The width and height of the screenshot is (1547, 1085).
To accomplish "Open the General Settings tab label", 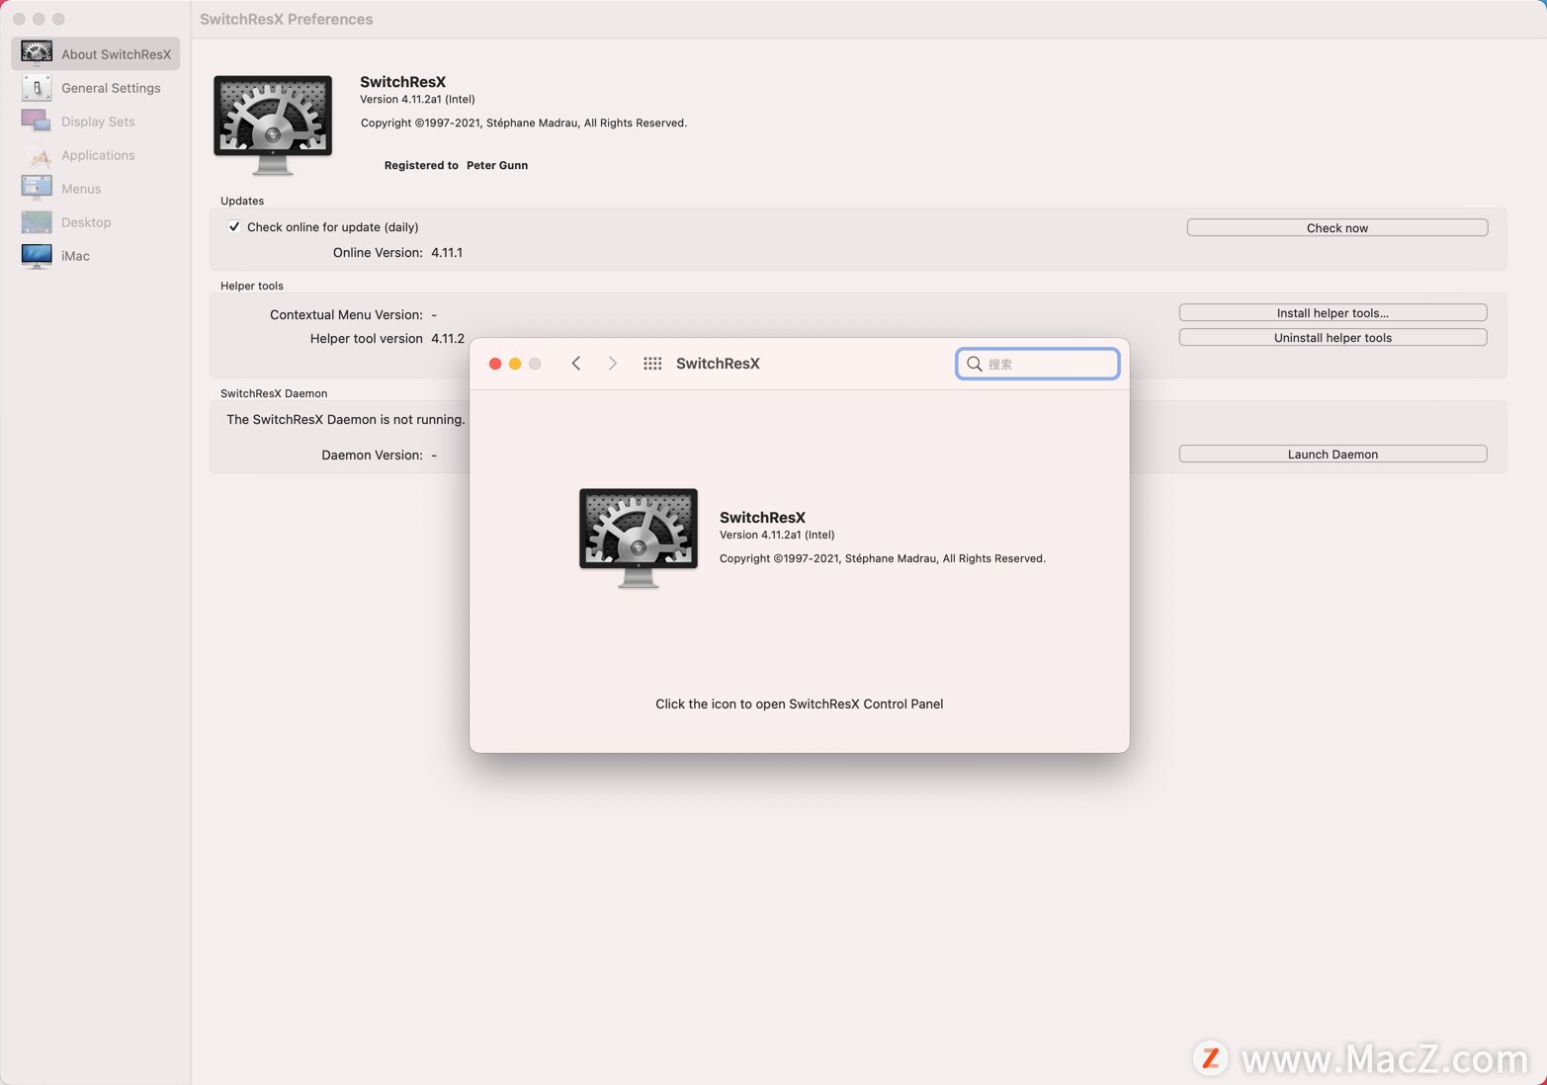I will [111, 88].
